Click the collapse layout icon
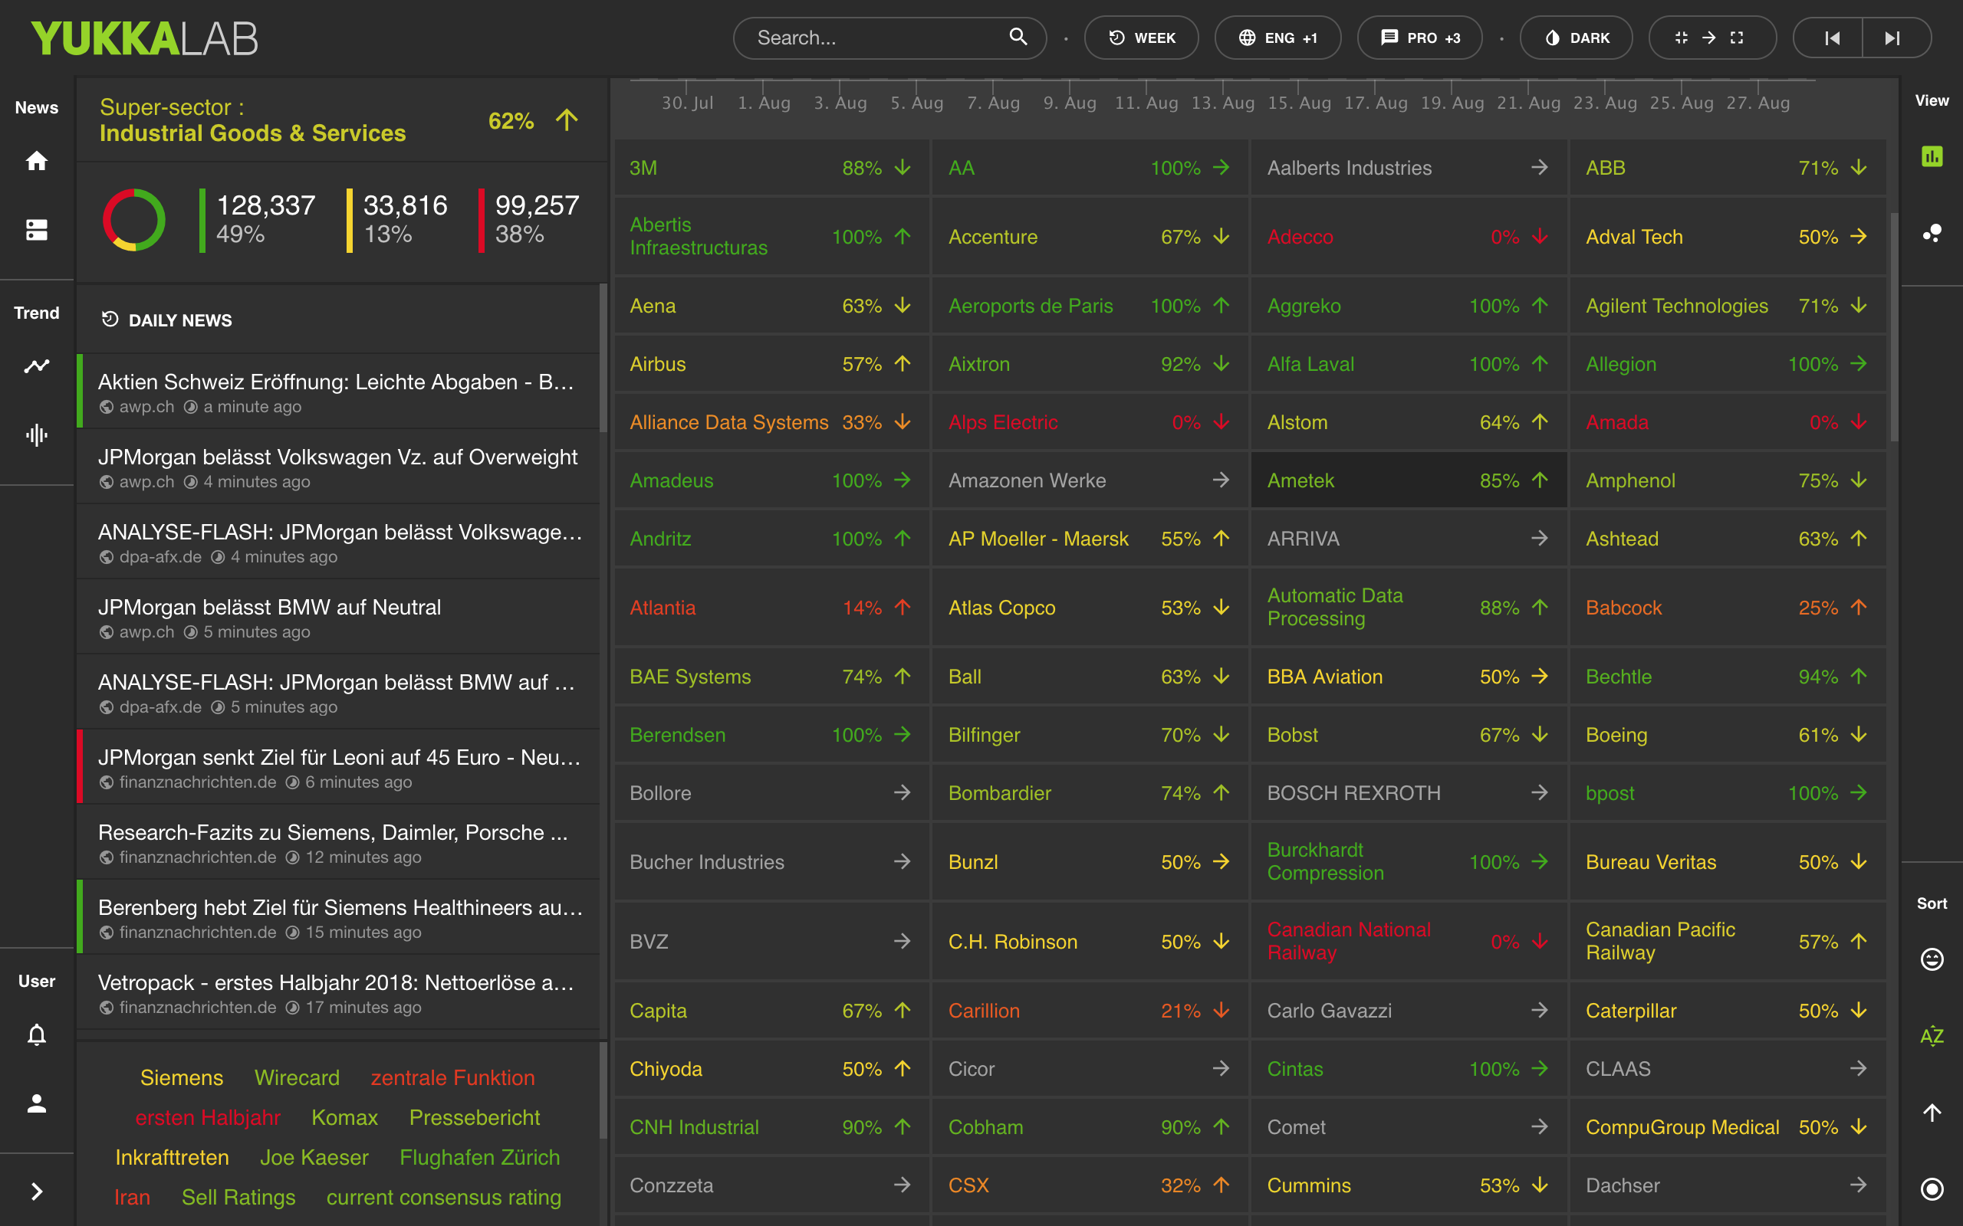 click(1681, 38)
